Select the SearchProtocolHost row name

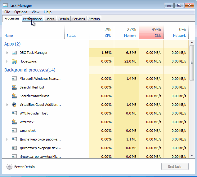(x=34, y=96)
